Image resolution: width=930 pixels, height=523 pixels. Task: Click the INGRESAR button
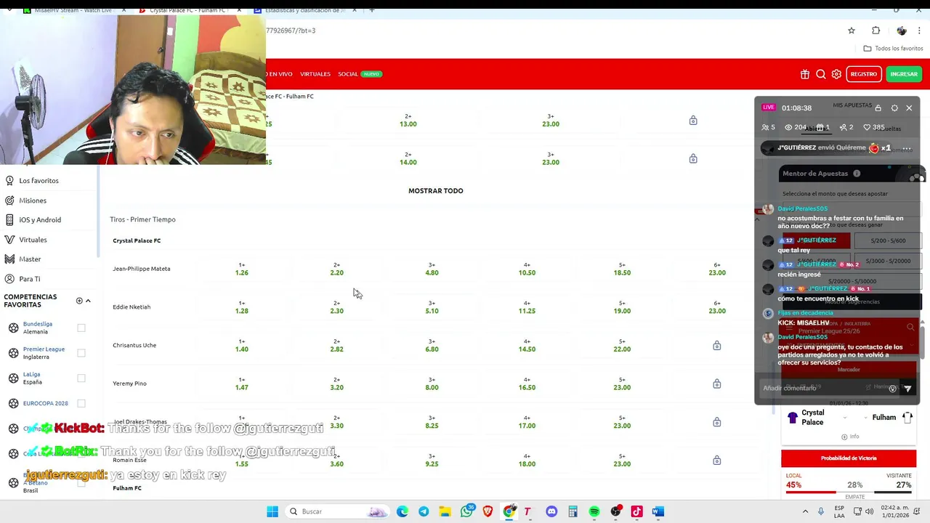point(904,74)
